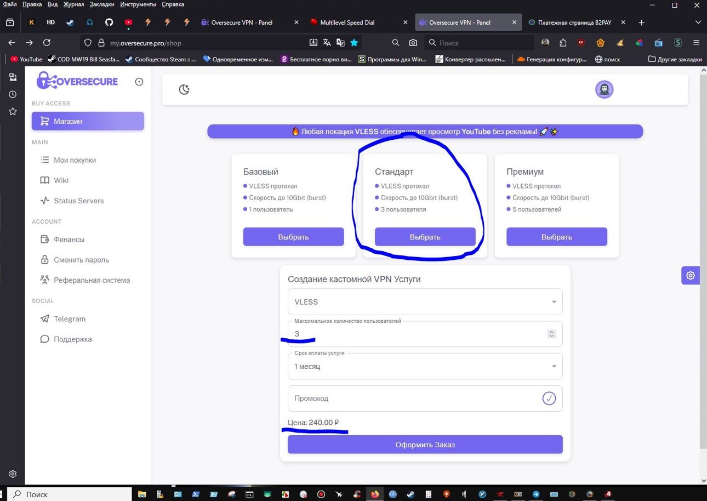This screenshot has height=501, width=707.
Task: Toggle dark mode with the moon icon
Action: tap(184, 89)
